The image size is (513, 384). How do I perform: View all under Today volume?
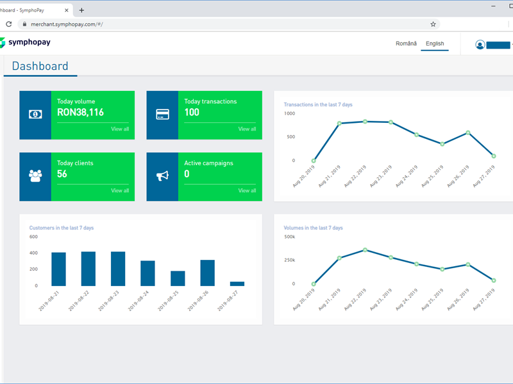[120, 129]
